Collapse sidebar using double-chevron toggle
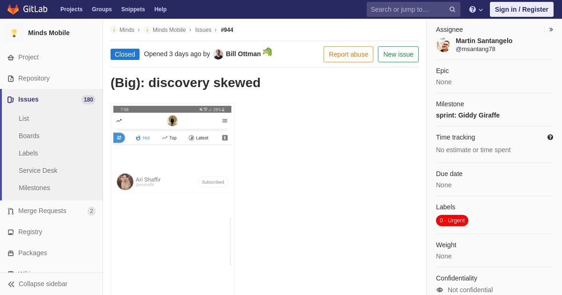Viewport: 562px width, 295px height. pyautogui.click(x=11, y=284)
